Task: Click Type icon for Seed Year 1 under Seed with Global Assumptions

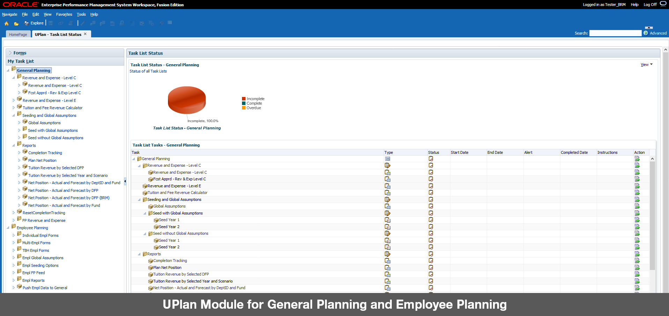Action: click(387, 220)
